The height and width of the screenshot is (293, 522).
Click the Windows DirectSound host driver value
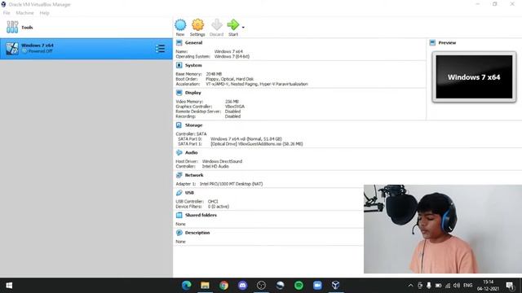tap(222, 161)
